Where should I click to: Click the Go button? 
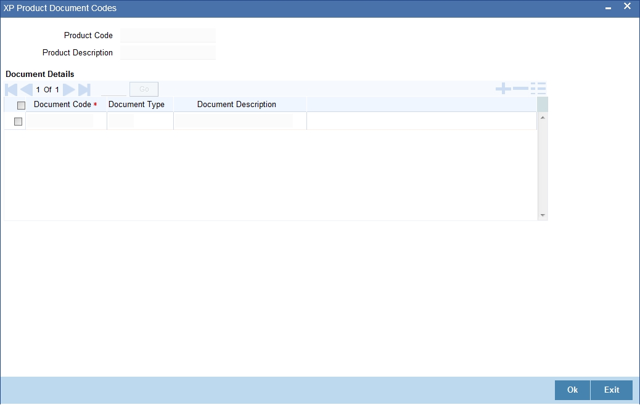pos(144,89)
